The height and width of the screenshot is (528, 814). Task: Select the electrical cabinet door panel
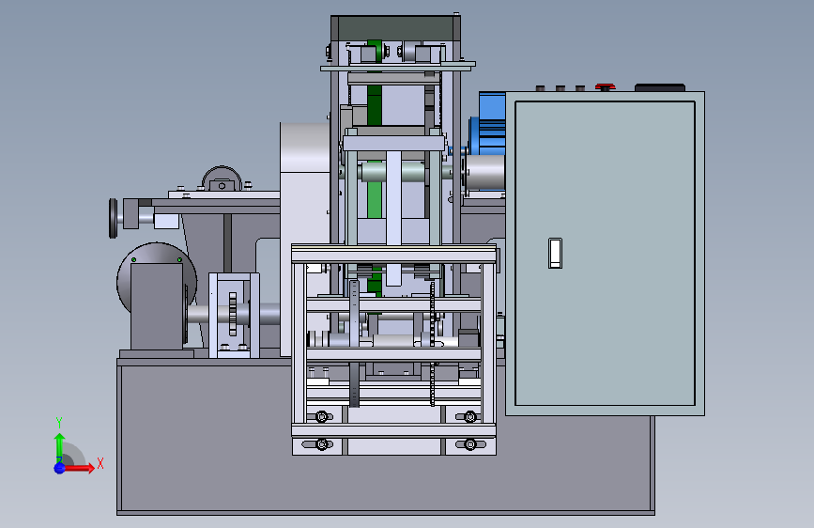coord(605,253)
